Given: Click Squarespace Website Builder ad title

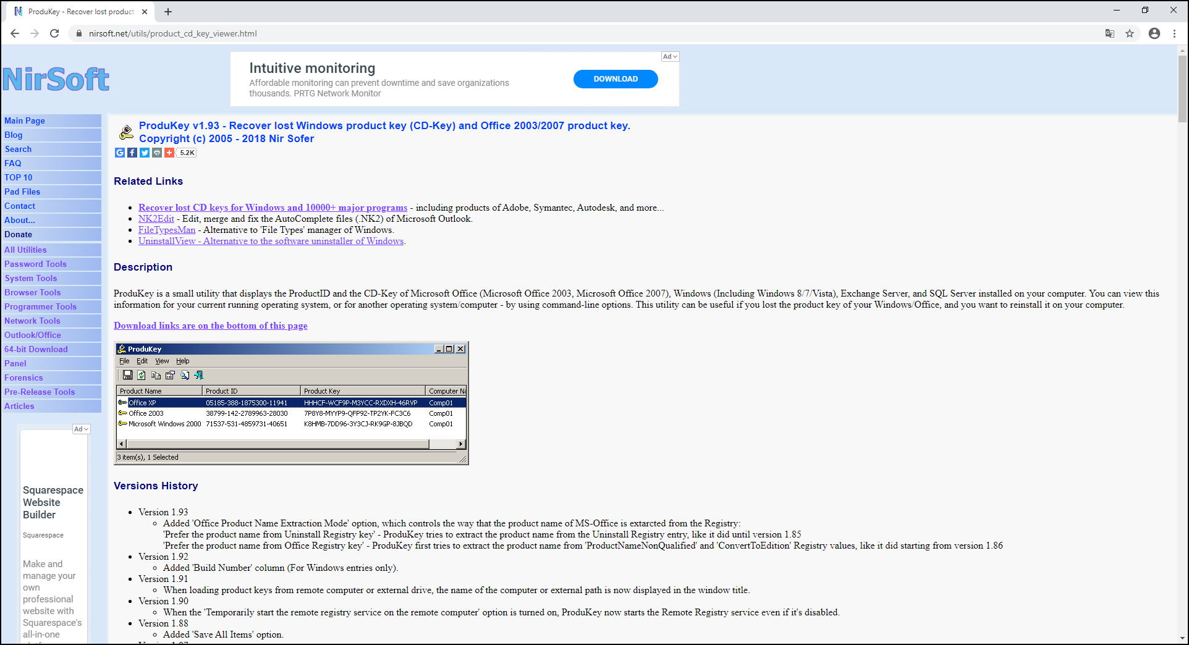Looking at the screenshot, I should (53, 502).
